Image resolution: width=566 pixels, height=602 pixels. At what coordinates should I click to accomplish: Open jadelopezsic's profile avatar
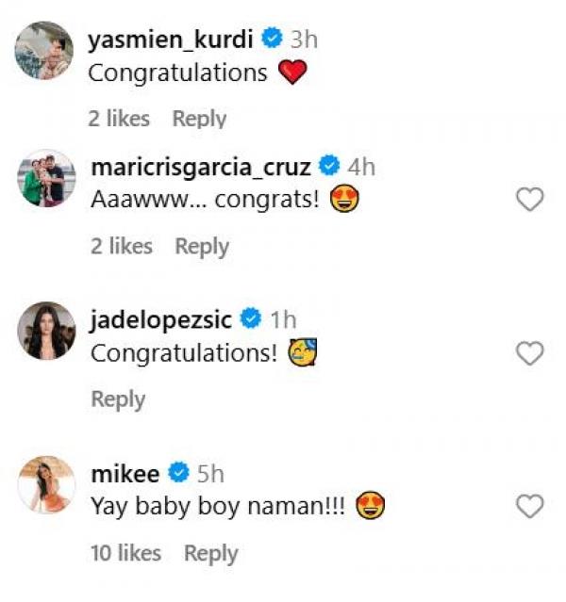coord(46,331)
